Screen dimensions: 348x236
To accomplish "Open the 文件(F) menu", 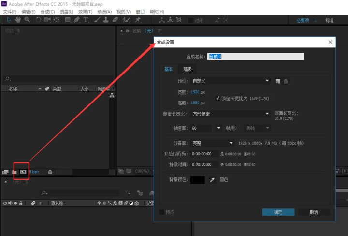I will (10, 12).
